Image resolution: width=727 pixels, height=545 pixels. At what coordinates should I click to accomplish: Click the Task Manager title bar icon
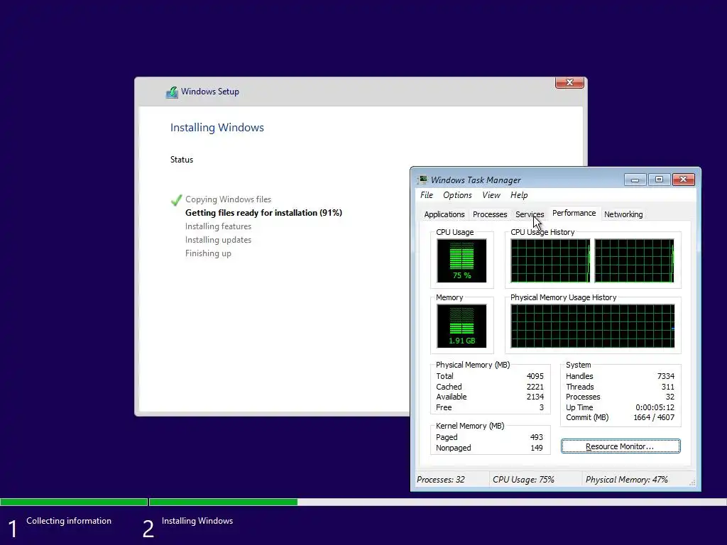click(422, 180)
